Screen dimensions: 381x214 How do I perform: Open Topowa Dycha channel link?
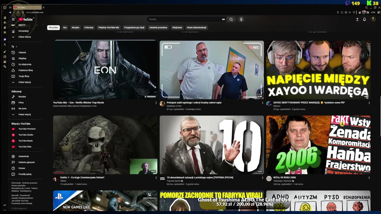coord(174,181)
